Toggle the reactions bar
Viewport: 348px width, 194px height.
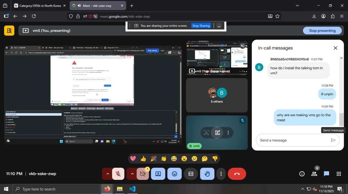pyautogui.click(x=175, y=174)
